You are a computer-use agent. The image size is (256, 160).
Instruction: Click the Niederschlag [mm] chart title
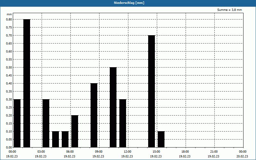point(129,3)
